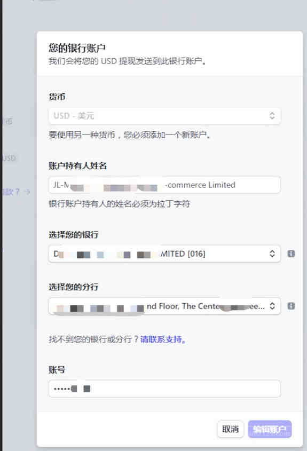Click the 货币 field label
The height and width of the screenshot is (451, 307).
pyautogui.click(x=57, y=97)
